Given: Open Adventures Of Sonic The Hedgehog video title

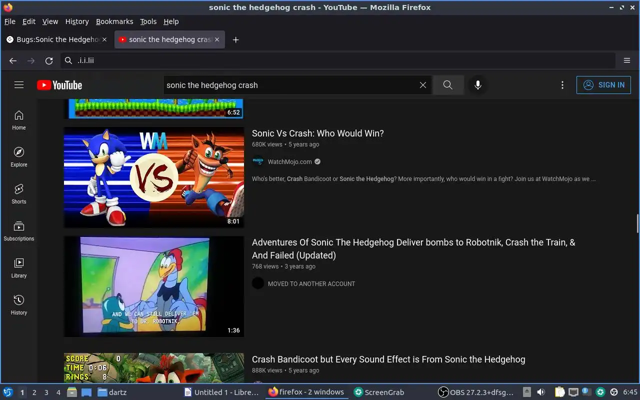Looking at the screenshot, I should pos(413,249).
